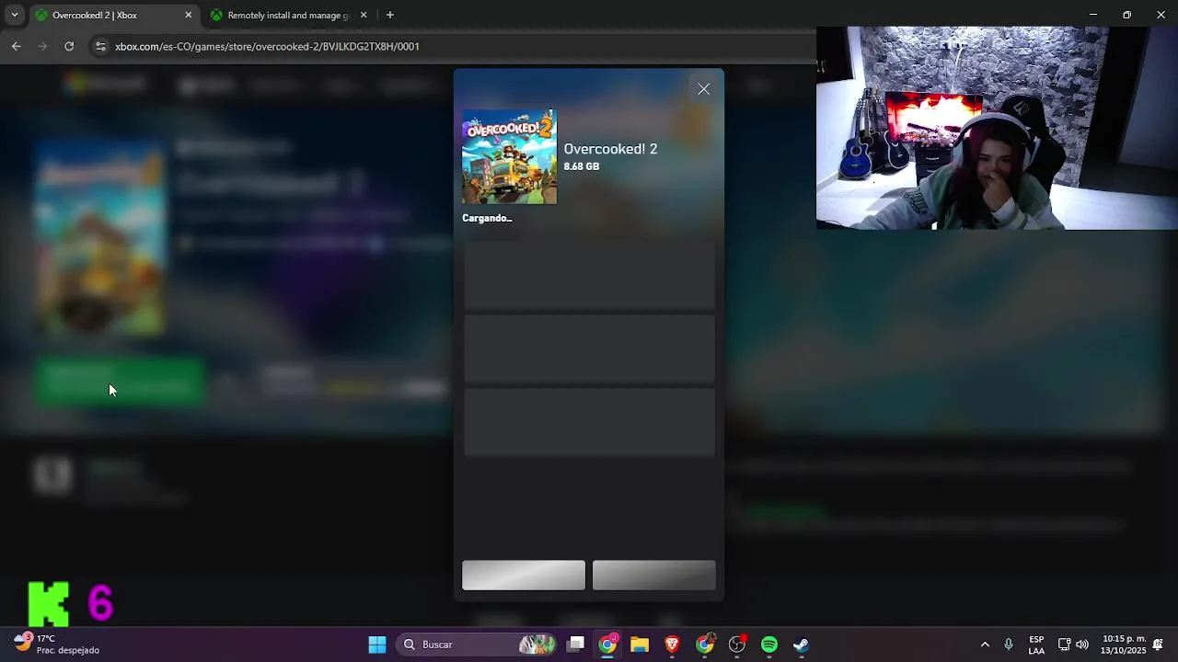Reload the Xbox store page

point(69,46)
